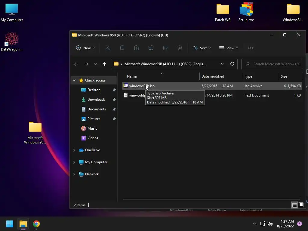Show hidden system tray icons
This screenshot has height=231, width=308.
(x=254, y=224)
